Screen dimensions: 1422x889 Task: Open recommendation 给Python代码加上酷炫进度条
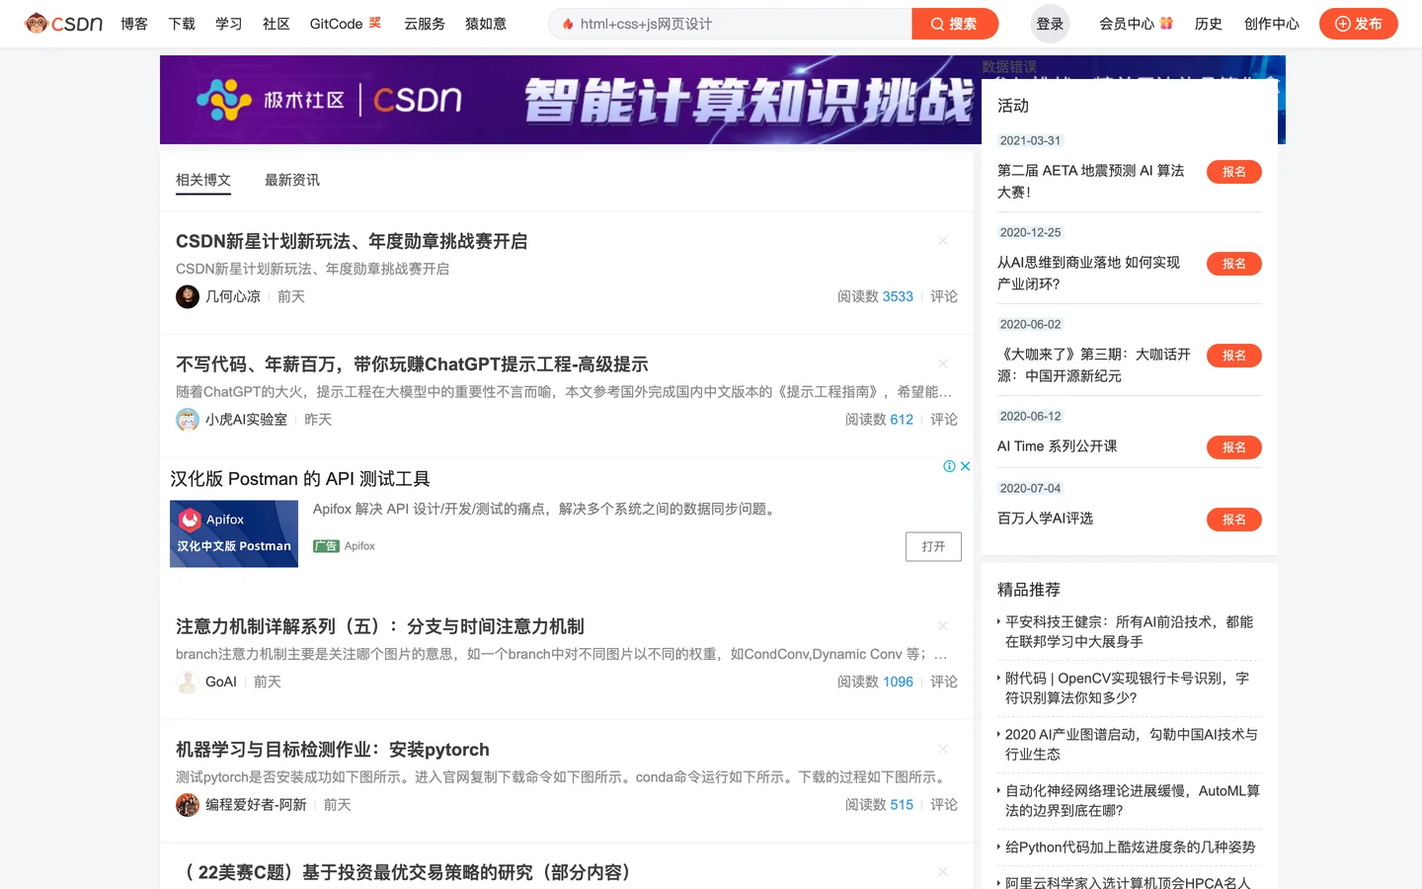[x=1130, y=848]
